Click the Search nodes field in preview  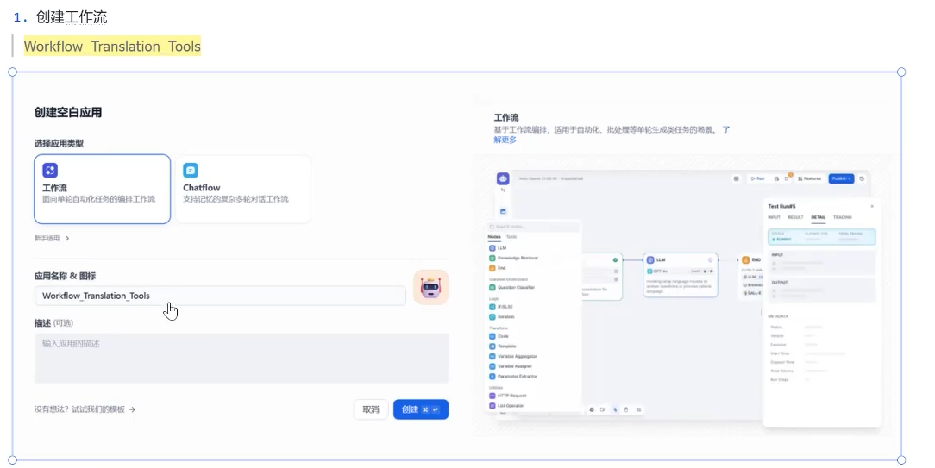tap(534, 228)
